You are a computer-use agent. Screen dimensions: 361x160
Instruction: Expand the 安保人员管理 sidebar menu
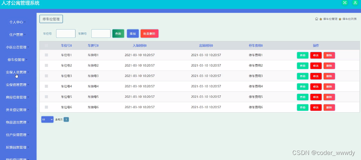click(17, 72)
